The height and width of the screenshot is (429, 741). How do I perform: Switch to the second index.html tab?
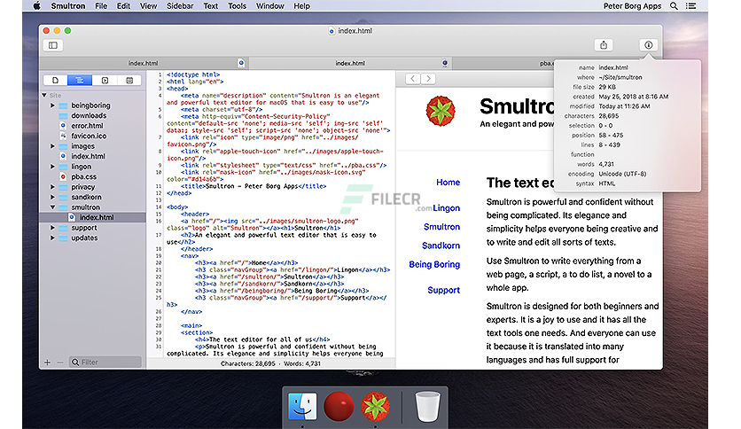point(350,63)
